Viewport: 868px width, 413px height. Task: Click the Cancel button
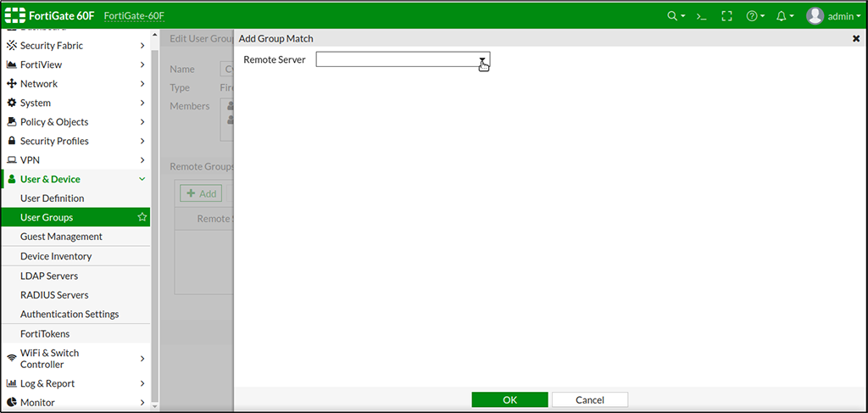pyautogui.click(x=589, y=399)
